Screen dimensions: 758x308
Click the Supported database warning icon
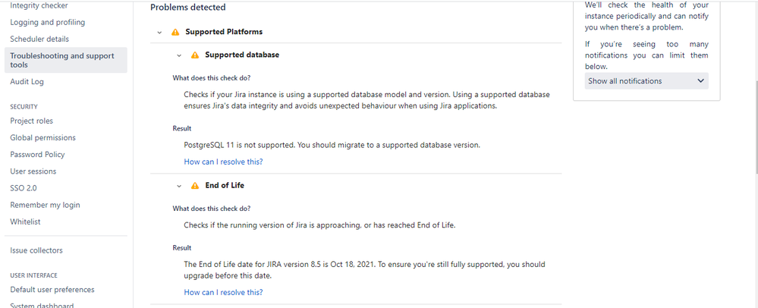pyautogui.click(x=195, y=55)
